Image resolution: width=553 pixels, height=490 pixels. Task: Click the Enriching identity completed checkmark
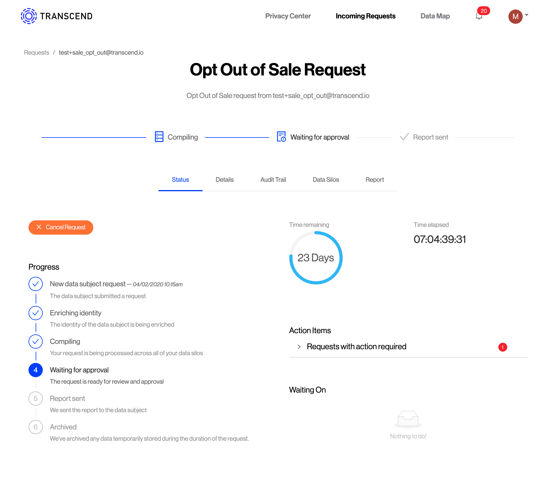[x=36, y=313]
